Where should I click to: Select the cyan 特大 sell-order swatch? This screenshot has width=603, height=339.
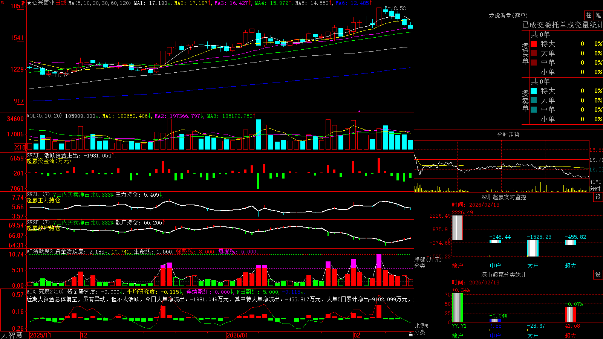click(x=534, y=91)
